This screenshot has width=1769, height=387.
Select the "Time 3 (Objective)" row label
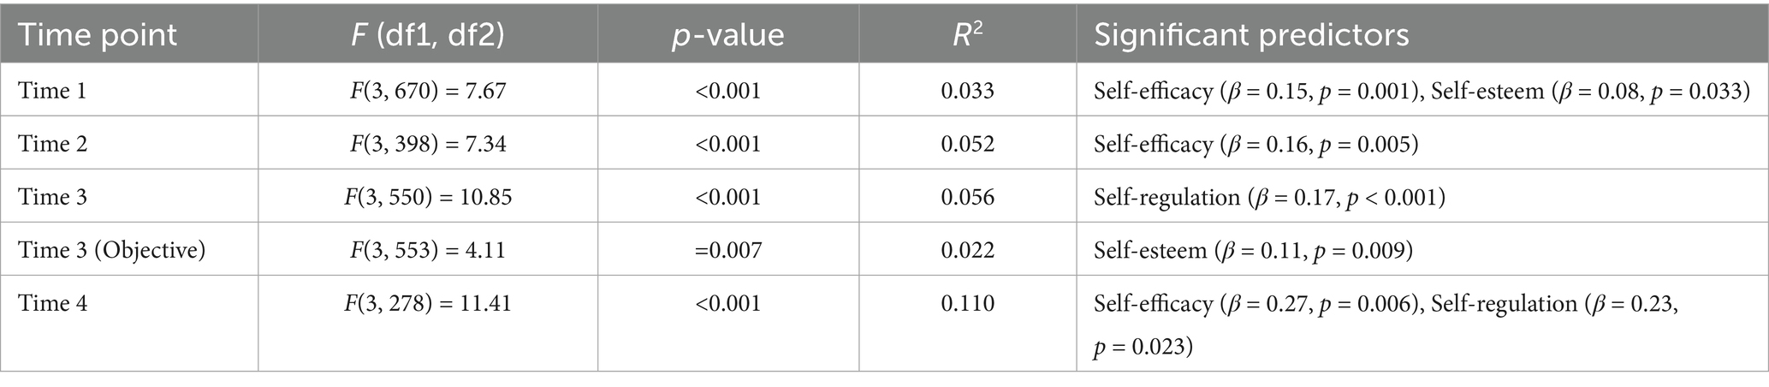(x=112, y=250)
